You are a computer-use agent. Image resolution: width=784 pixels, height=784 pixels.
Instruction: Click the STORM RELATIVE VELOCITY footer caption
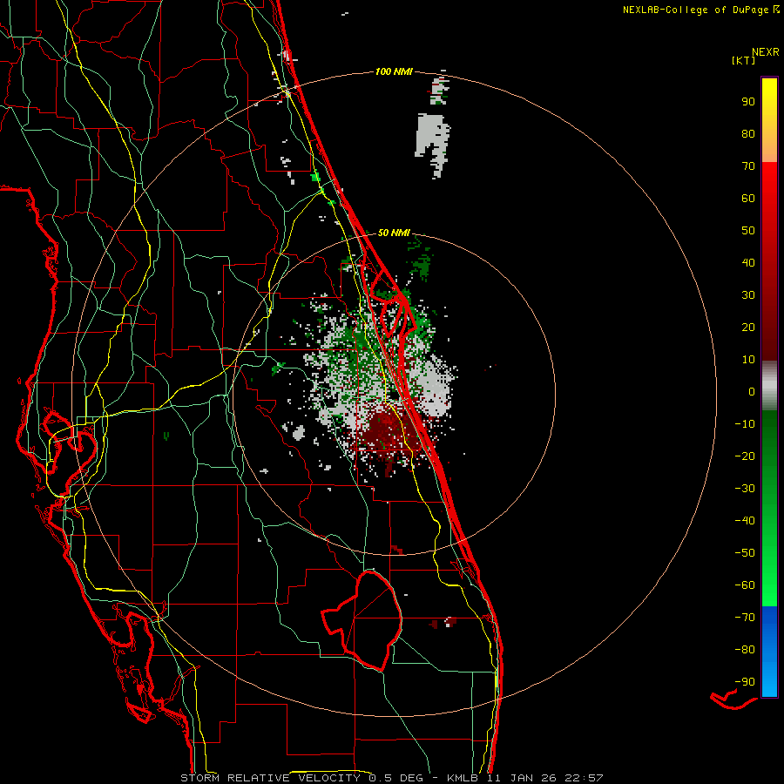pos(391,778)
